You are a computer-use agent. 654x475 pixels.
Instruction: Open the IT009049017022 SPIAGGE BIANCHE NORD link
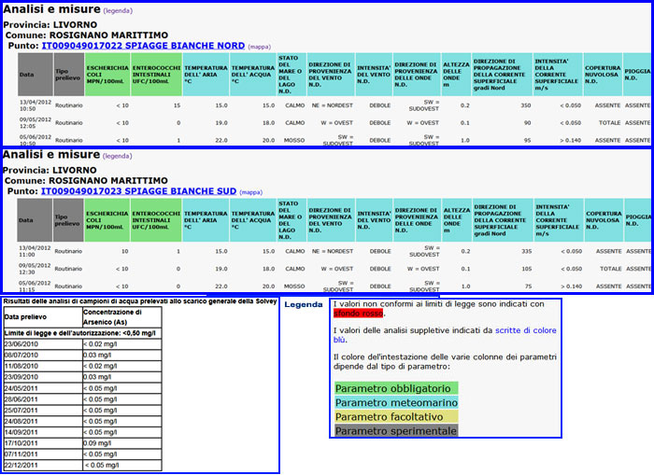coord(143,46)
